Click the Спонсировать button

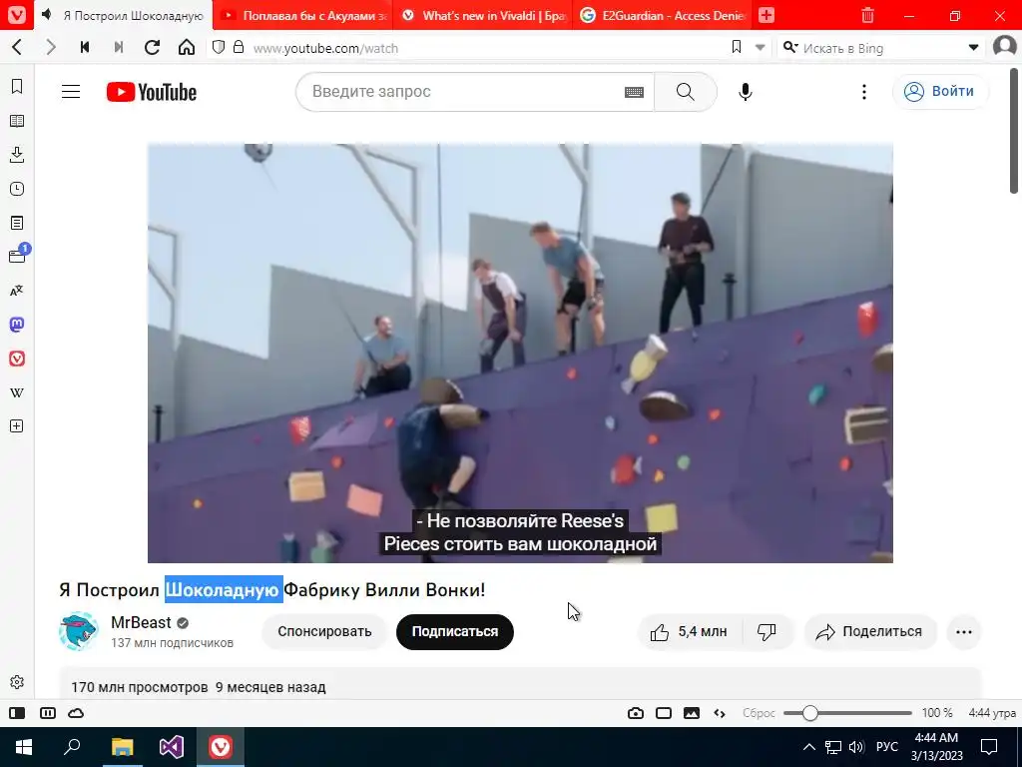point(324,631)
